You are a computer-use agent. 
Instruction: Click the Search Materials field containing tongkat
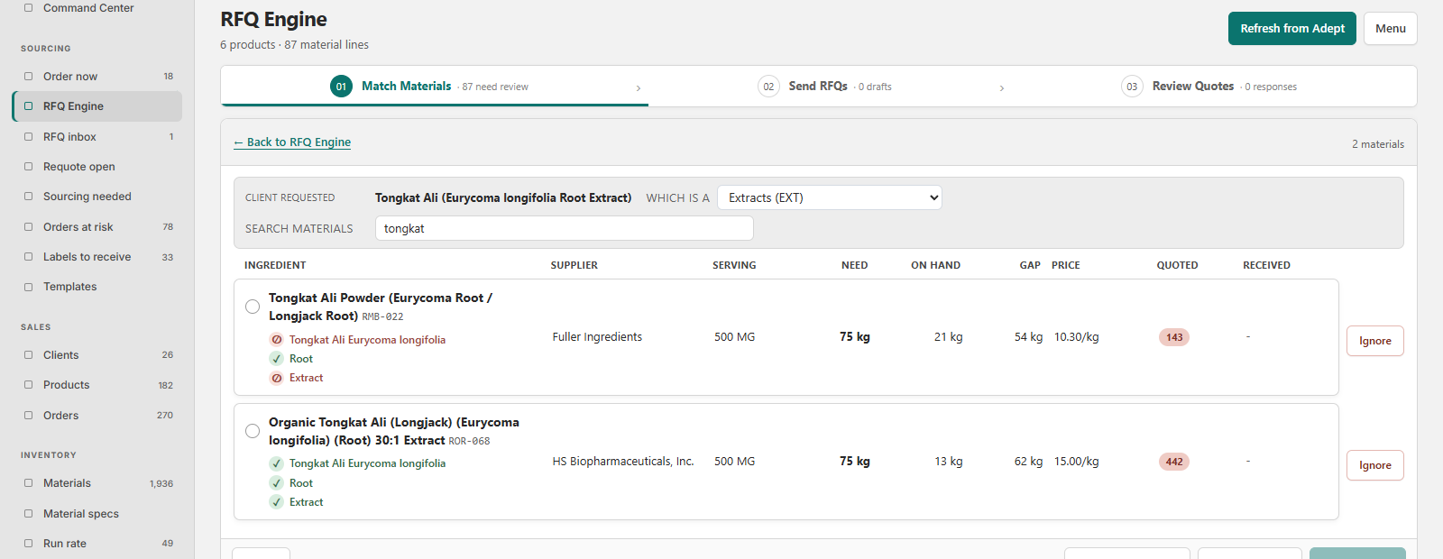(x=565, y=229)
